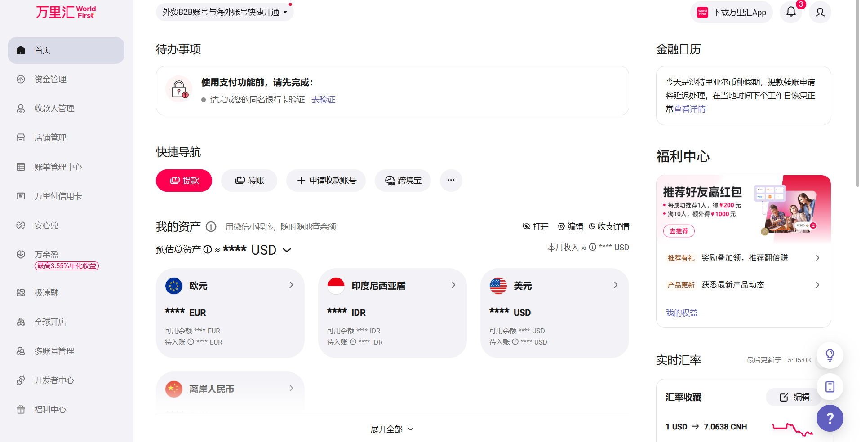Open the more quick navigation options
The height and width of the screenshot is (442, 861).
(x=451, y=181)
